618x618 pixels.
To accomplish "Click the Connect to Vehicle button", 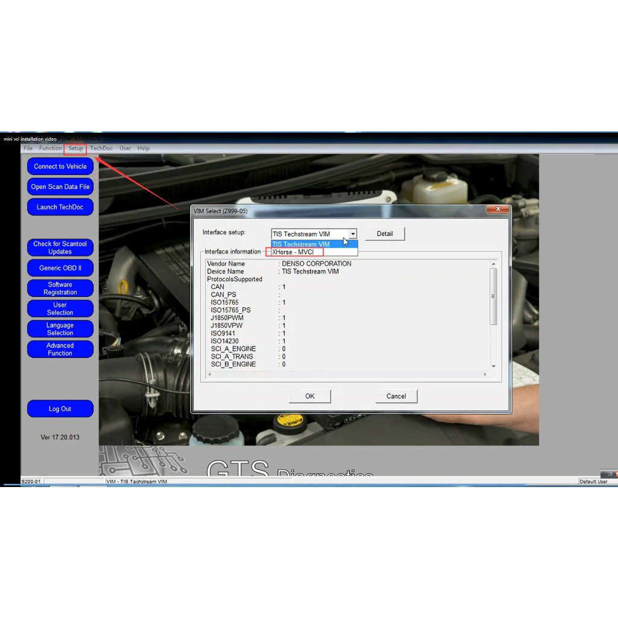I will 60,167.
